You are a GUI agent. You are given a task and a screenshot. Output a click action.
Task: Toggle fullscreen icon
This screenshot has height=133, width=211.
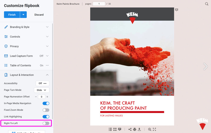(x=154, y=129)
